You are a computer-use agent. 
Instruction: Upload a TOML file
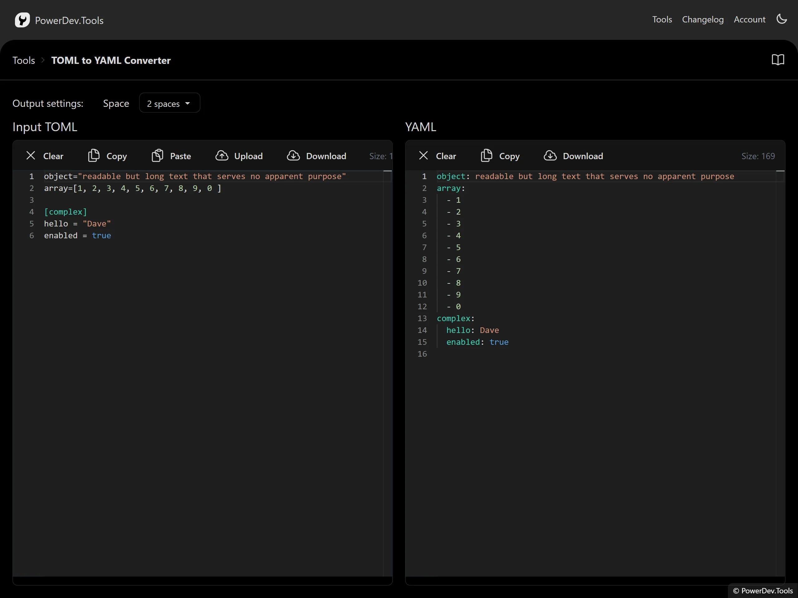coord(239,156)
